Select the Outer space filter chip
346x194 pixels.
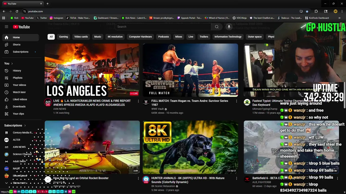255,37
